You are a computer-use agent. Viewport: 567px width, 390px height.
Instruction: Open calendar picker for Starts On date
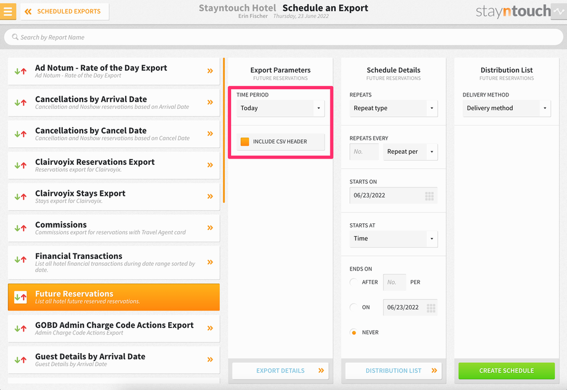tap(429, 196)
